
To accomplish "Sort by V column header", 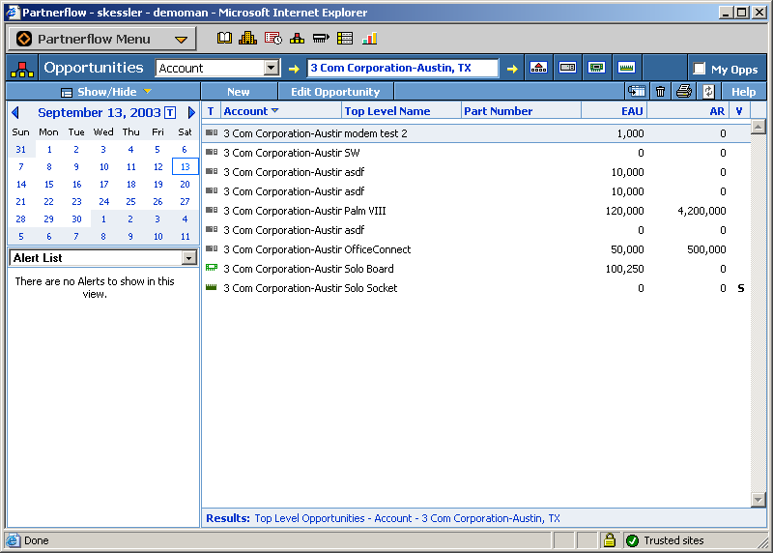I will tap(738, 111).
